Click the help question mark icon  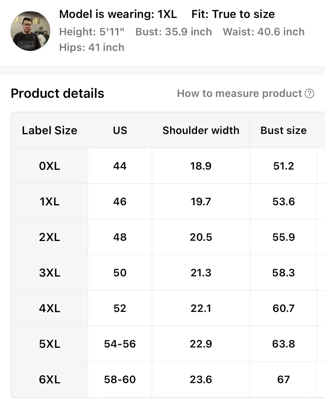309,93
